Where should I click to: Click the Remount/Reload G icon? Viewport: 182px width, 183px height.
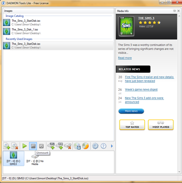point(41,146)
